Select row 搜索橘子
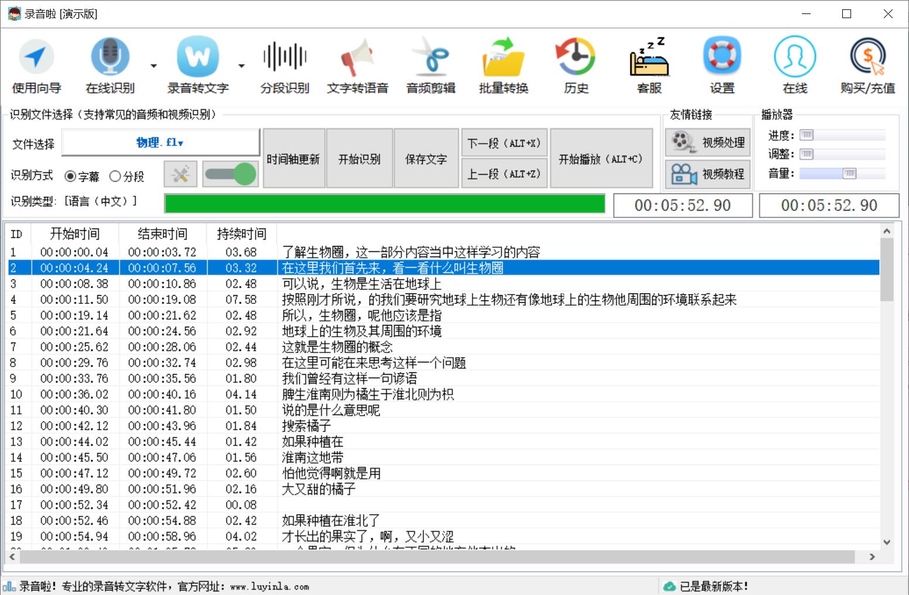 [x=443, y=426]
